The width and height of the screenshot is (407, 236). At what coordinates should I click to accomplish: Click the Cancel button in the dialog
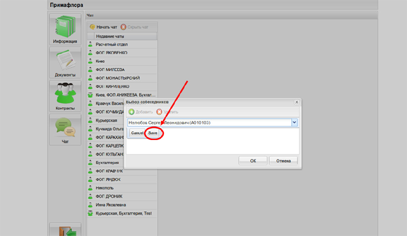pos(137,133)
